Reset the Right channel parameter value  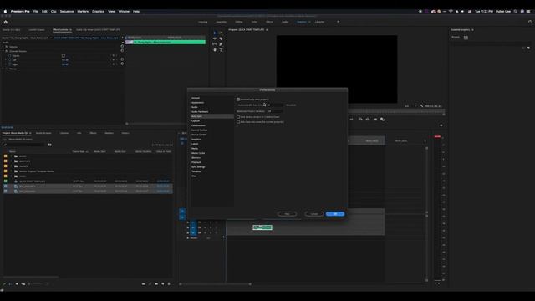pyautogui.click(x=122, y=64)
